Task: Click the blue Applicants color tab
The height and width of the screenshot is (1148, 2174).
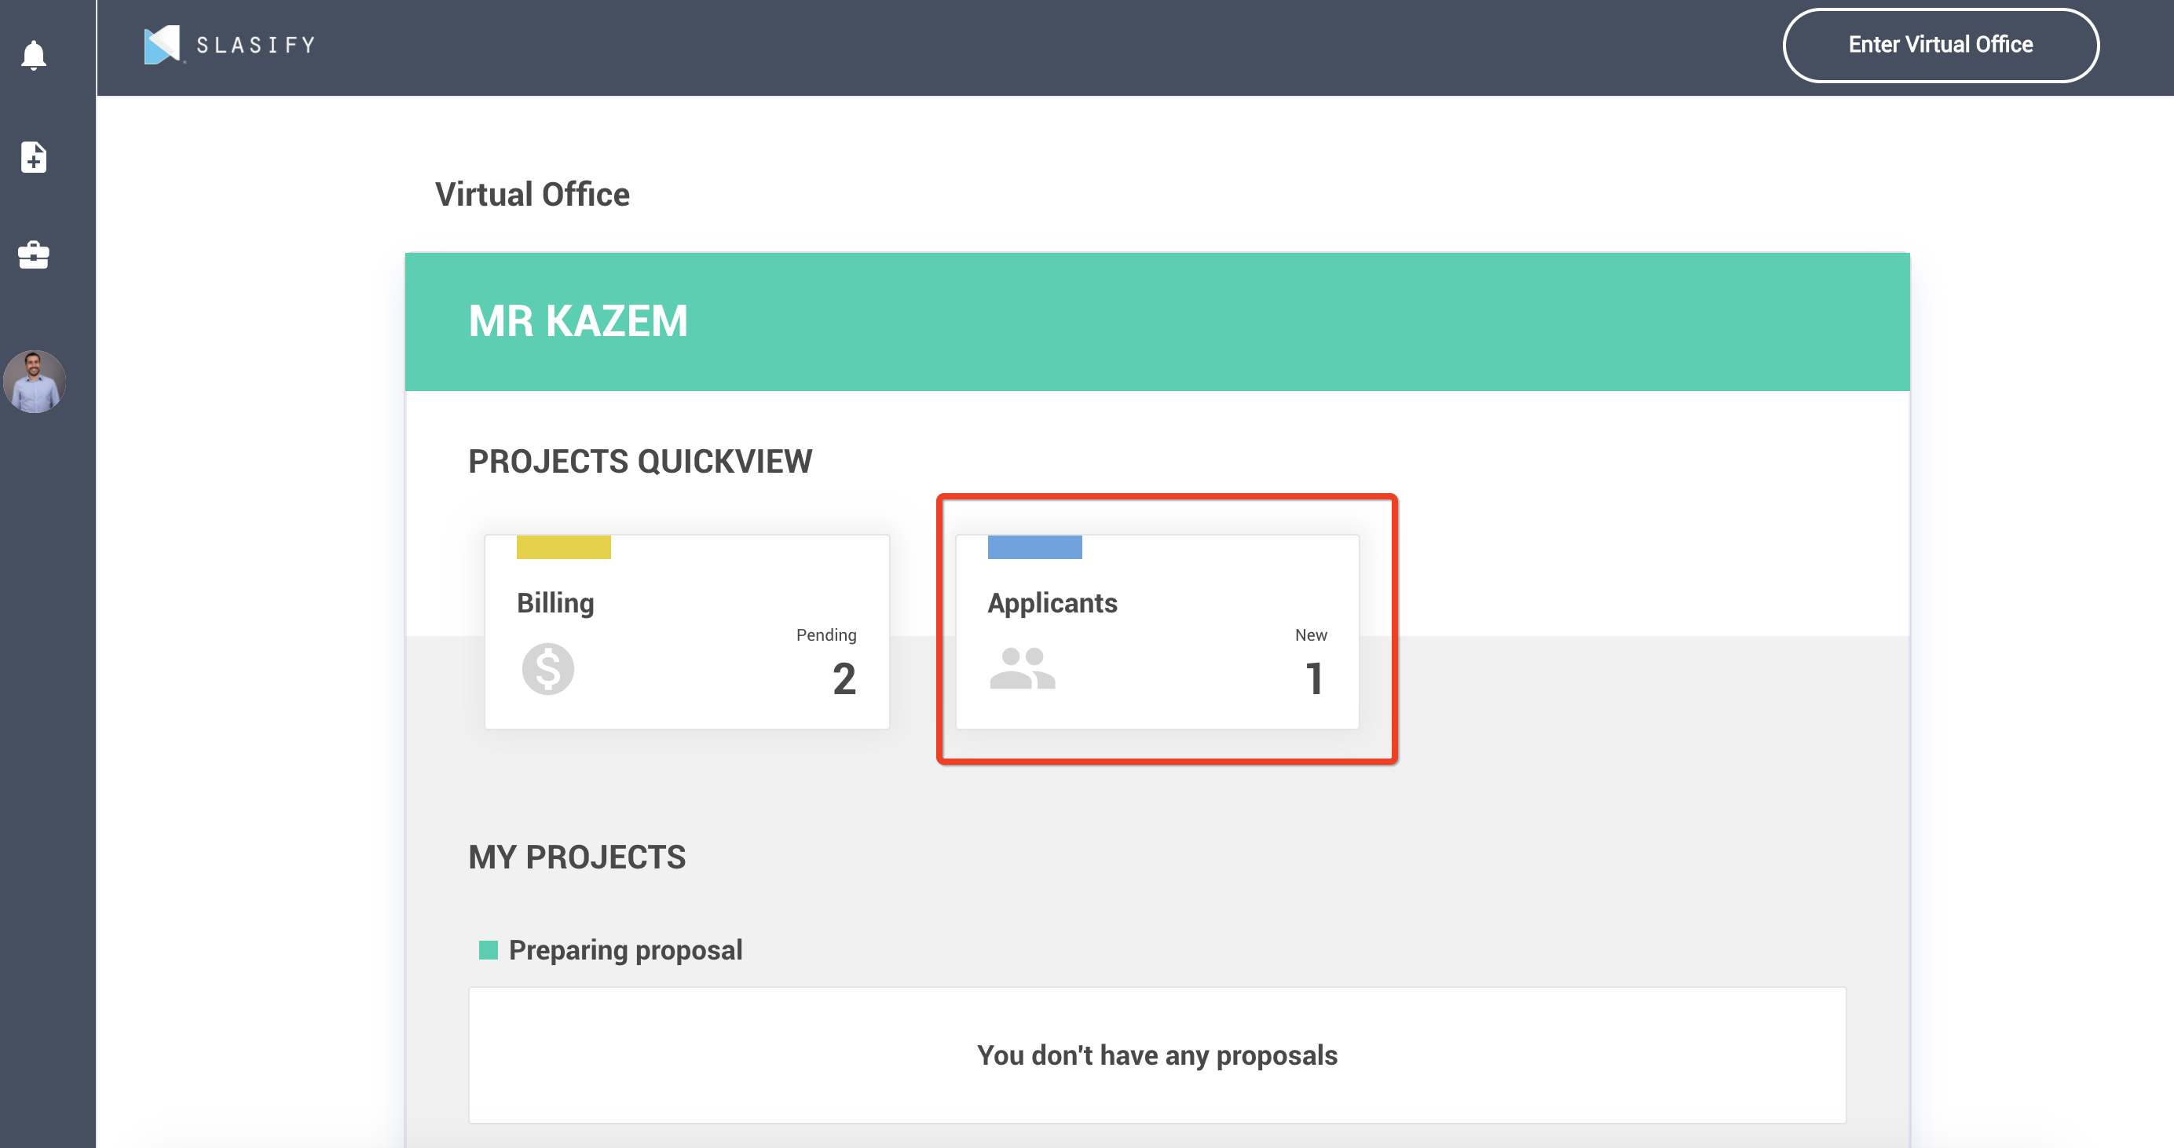Action: (x=1034, y=547)
